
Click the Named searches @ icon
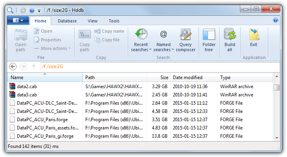pos(164,34)
